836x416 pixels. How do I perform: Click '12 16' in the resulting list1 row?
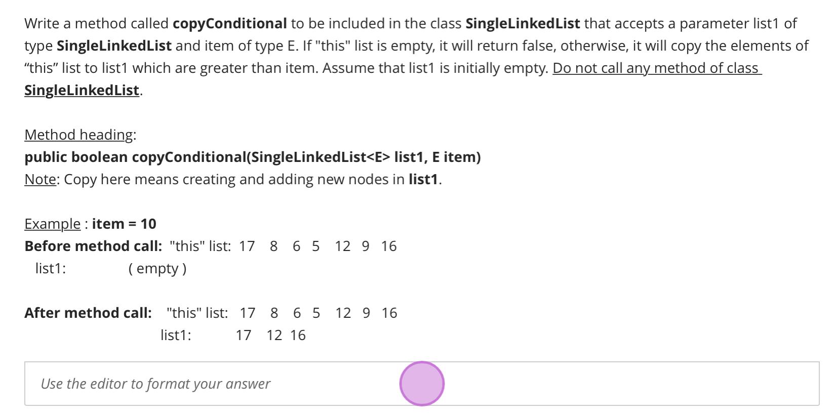(x=286, y=335)
